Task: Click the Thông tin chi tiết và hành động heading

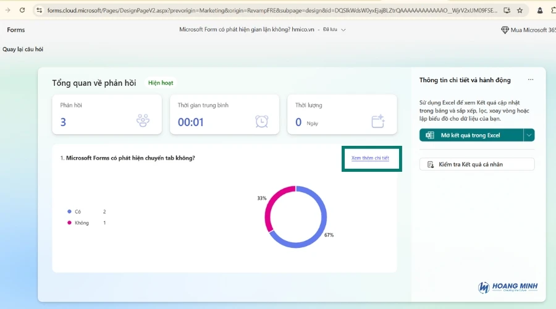Action: [x=465, y=80]
